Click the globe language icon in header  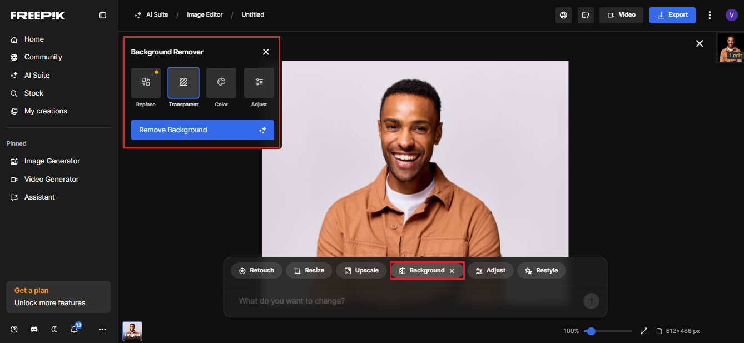563,15
